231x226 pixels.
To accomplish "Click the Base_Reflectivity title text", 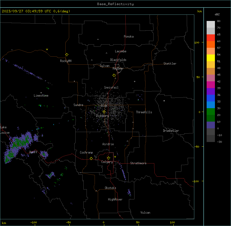I will [x=115, y=4].
